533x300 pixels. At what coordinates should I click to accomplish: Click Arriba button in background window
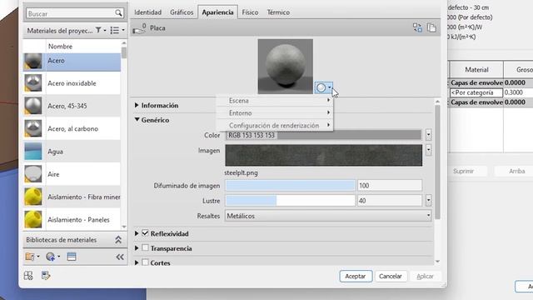[516, 171]
